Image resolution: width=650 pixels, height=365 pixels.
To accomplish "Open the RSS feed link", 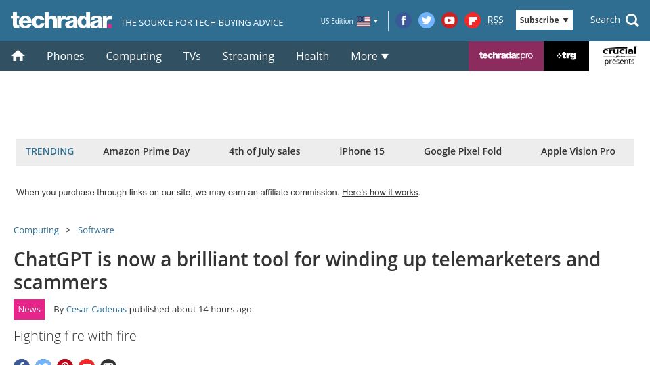I will coord(495,20).
